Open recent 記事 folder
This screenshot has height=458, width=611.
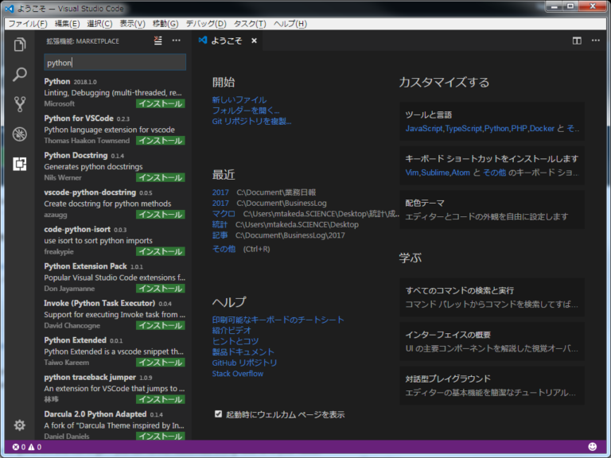click(x=220, y=235)
